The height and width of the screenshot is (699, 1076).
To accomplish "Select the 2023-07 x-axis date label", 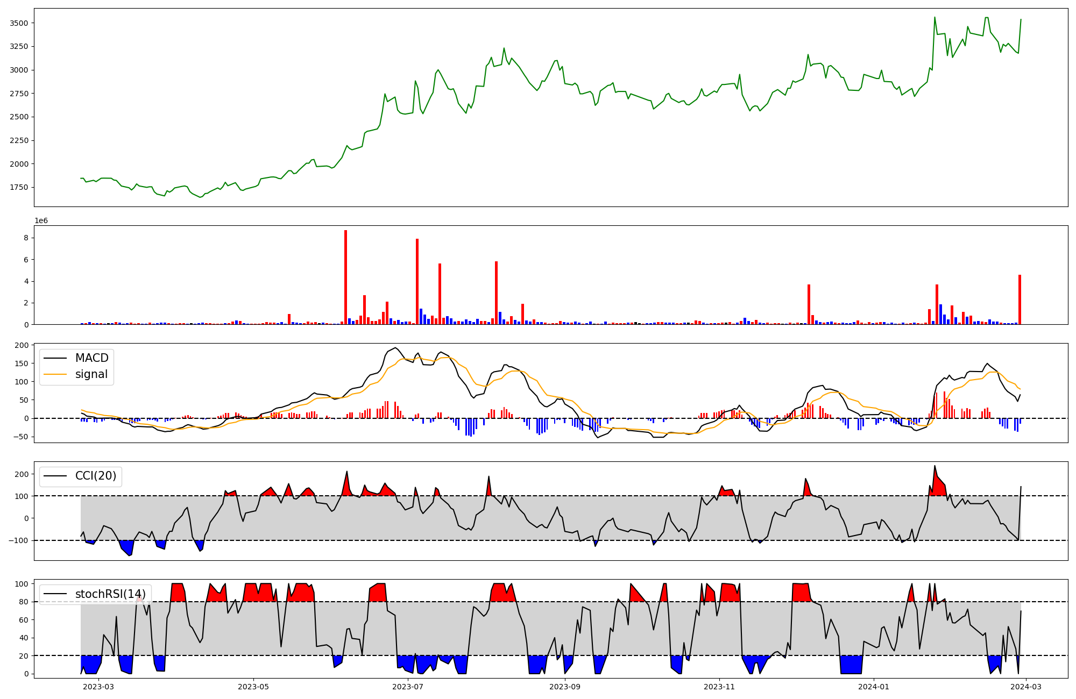I will point(408,687).
